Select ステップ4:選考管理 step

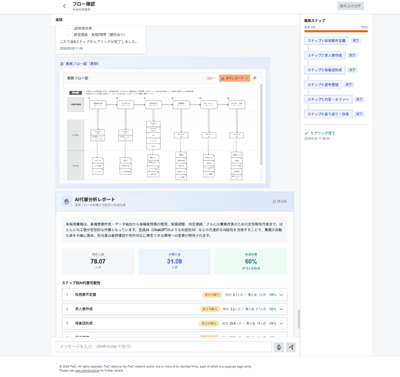coord(323,84)
